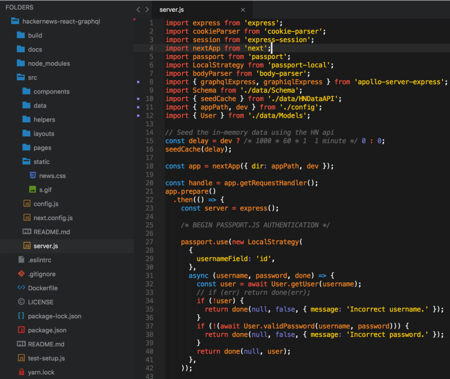Open next.config.js from the sidebar

click(x=53, y=218)
